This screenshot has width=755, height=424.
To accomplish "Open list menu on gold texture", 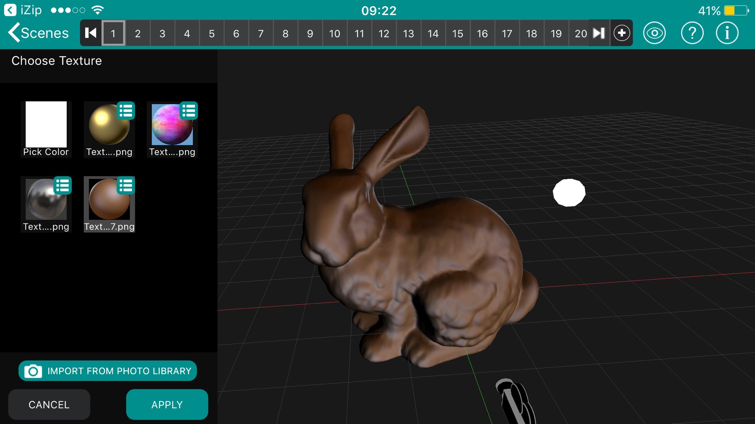I will 126,111.
